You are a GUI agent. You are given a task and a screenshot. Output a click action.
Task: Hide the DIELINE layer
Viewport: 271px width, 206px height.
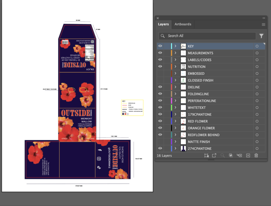click(160, 87)
